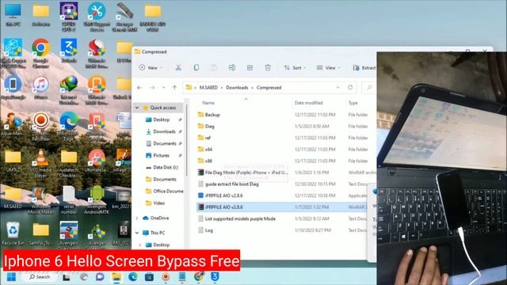This screenshot has width=507, height=285.
Task: Click the Cut icon in Explorer toolbar
Action: point(178,68)
